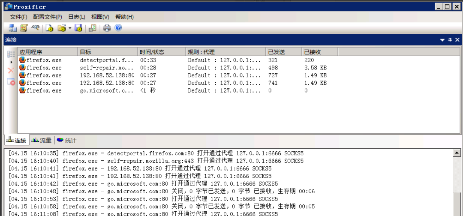Image resolution: width=463 pixels, height=216 pixels.
Task: Click the red X close connection icon
Action: click(x=11, y=70)
